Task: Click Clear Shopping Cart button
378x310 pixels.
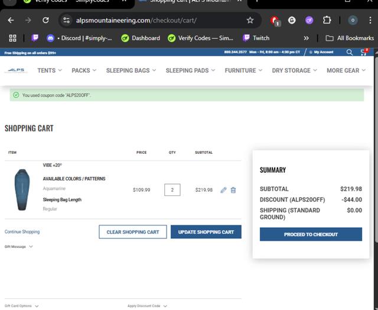Action: click(132, 232)
